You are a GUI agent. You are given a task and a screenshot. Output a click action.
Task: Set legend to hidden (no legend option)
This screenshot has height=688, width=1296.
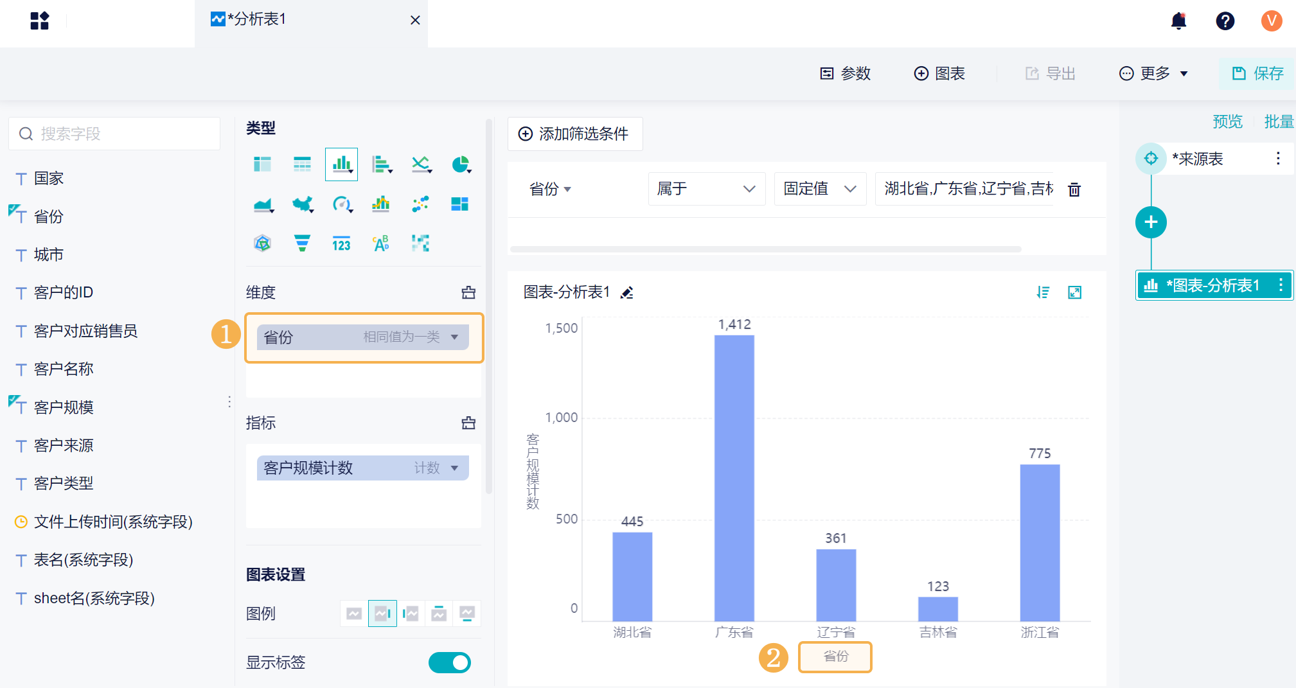point(354,613)
